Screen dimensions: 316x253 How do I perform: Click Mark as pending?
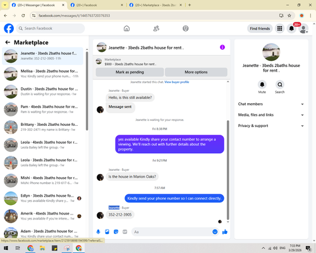pyautogui.click(x=130, y=72)
